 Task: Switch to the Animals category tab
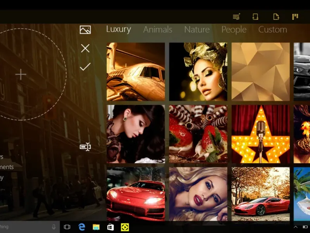(x=158, y=30)
